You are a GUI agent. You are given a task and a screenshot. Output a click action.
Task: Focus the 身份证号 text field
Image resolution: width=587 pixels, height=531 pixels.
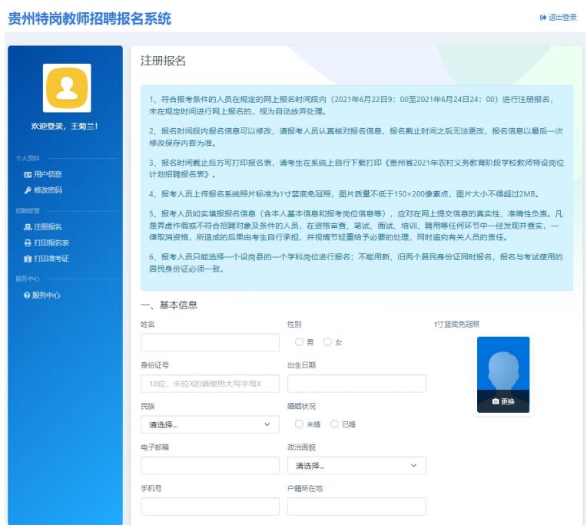pos(210,384)
